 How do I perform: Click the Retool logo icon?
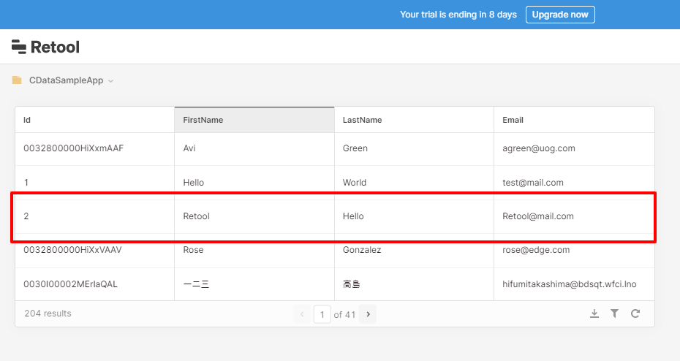[x=19, y=47]
